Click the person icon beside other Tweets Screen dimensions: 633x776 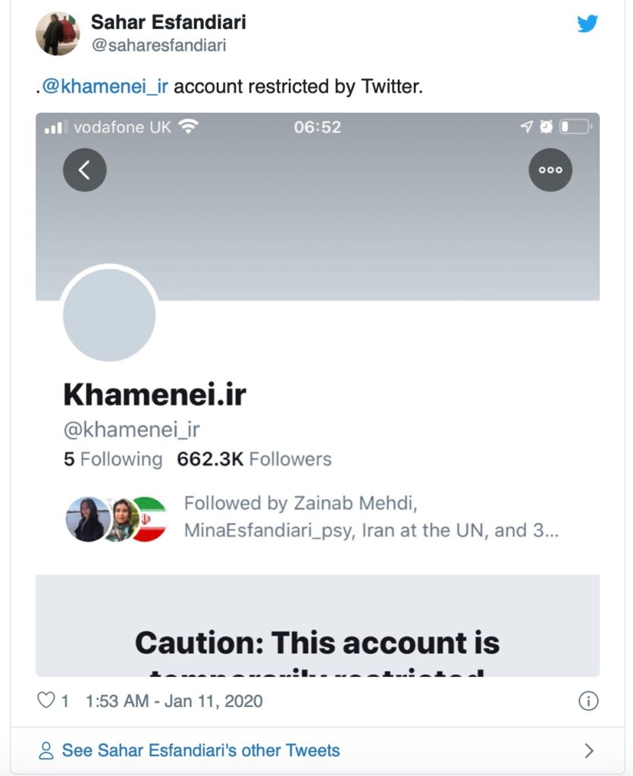tap(46, 751)
